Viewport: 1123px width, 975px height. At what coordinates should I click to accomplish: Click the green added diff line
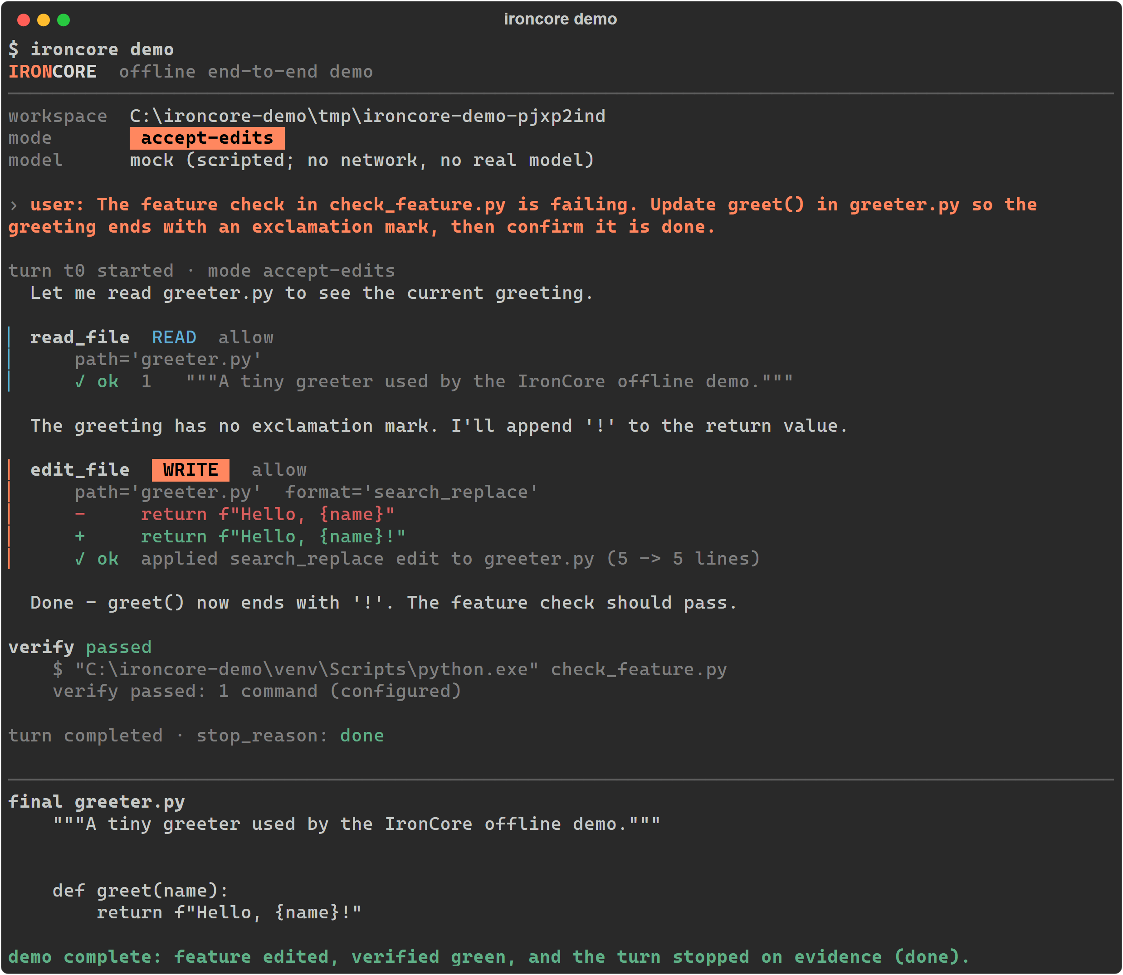(x=273, y=536)
